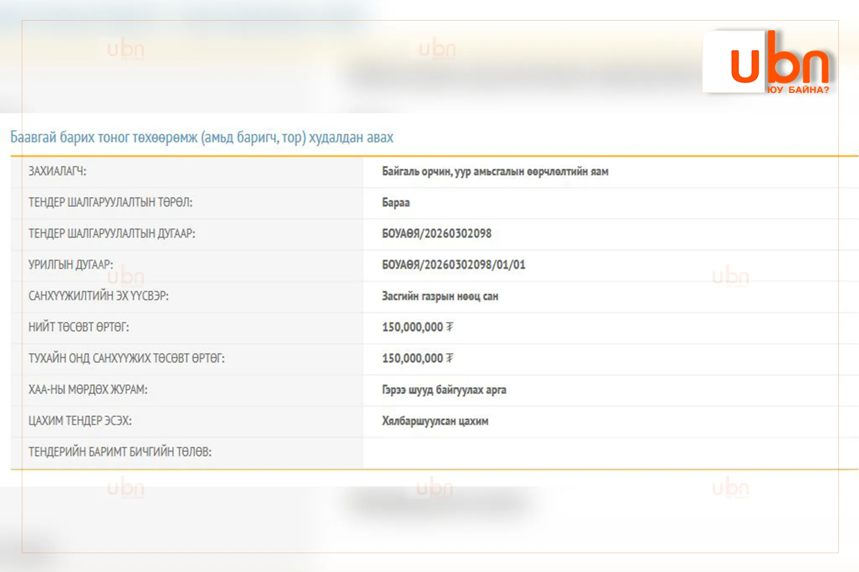Screen dimensions: 859x572
Task: Select value 'Гэрээ шууд байгуулах арга'
Action: pos(444,390)
